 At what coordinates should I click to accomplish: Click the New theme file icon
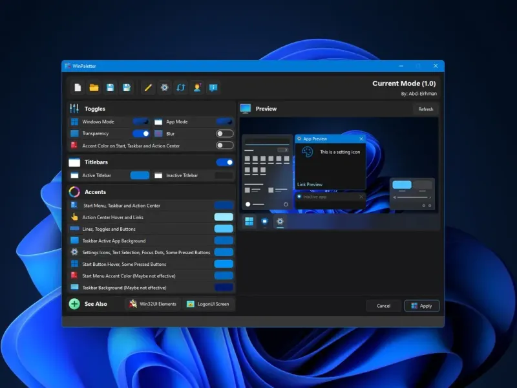78,87
